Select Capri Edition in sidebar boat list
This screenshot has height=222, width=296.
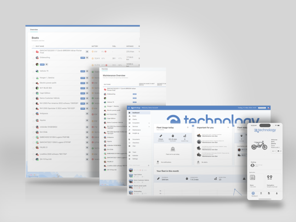point(139,176)
